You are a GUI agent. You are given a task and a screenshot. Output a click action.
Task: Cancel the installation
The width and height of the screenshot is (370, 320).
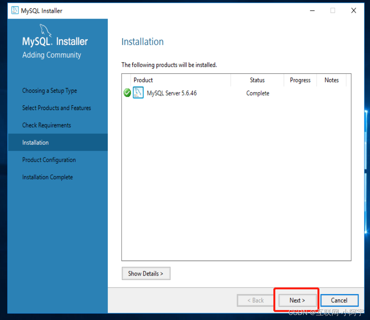pos(339,300)
